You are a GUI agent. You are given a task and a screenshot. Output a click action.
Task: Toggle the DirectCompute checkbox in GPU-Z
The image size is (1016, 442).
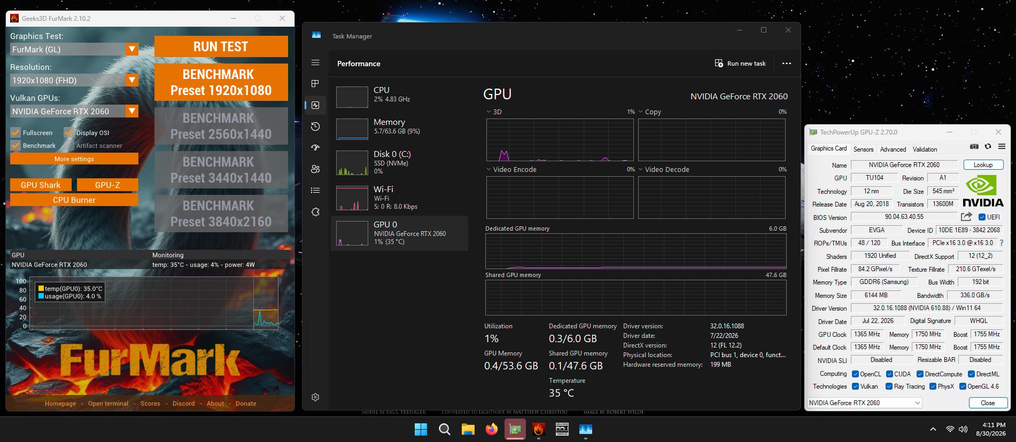[920, 374]
